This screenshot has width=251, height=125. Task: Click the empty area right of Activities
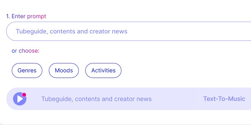click(186, 70)
